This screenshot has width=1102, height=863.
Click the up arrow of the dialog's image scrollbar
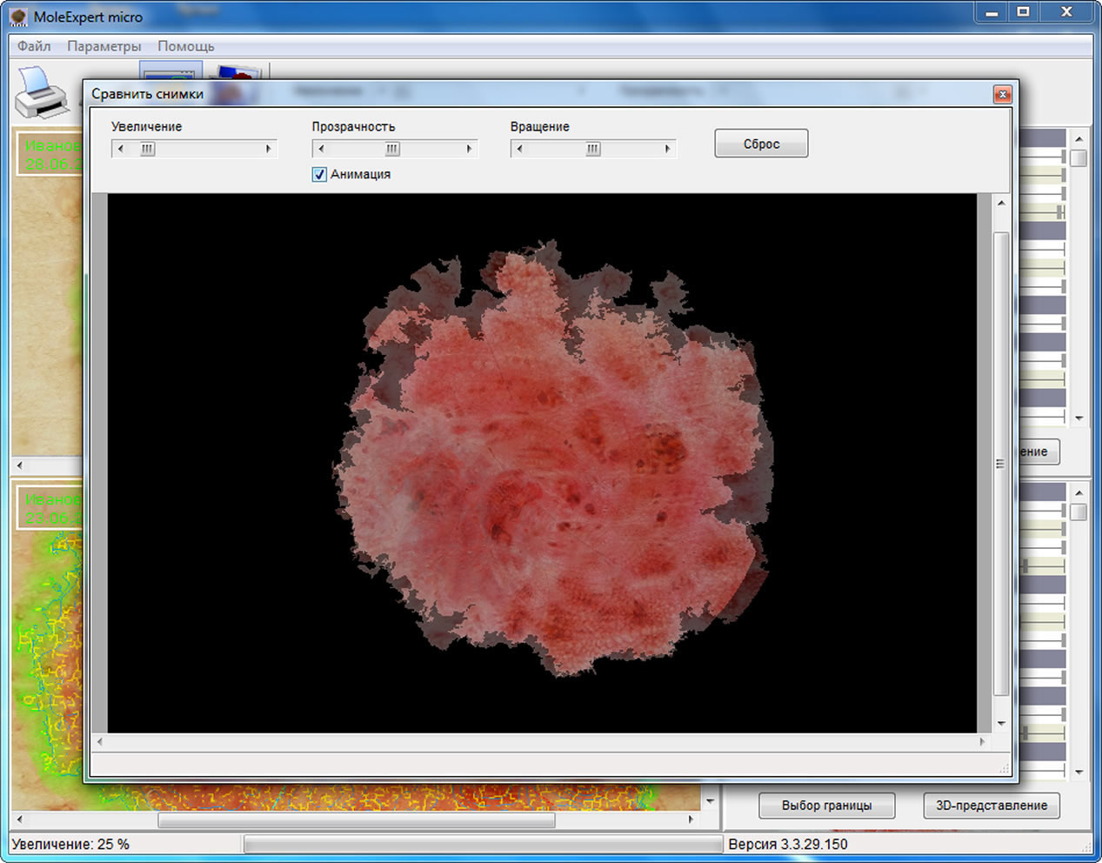pos(1001,203)
